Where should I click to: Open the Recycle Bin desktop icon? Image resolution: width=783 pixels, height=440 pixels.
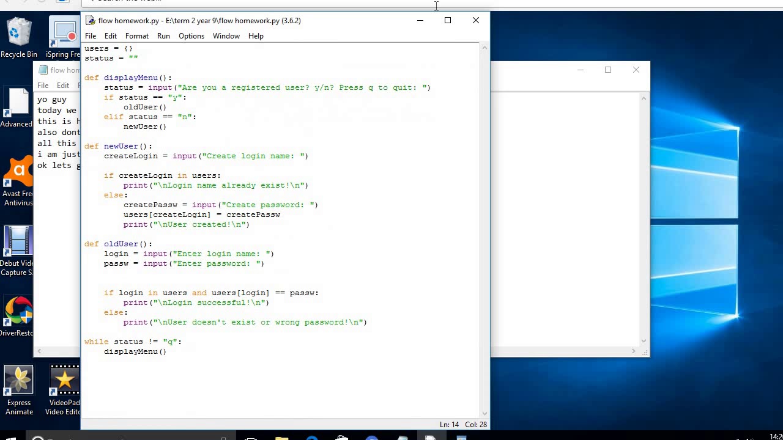[x=19, y=38]
